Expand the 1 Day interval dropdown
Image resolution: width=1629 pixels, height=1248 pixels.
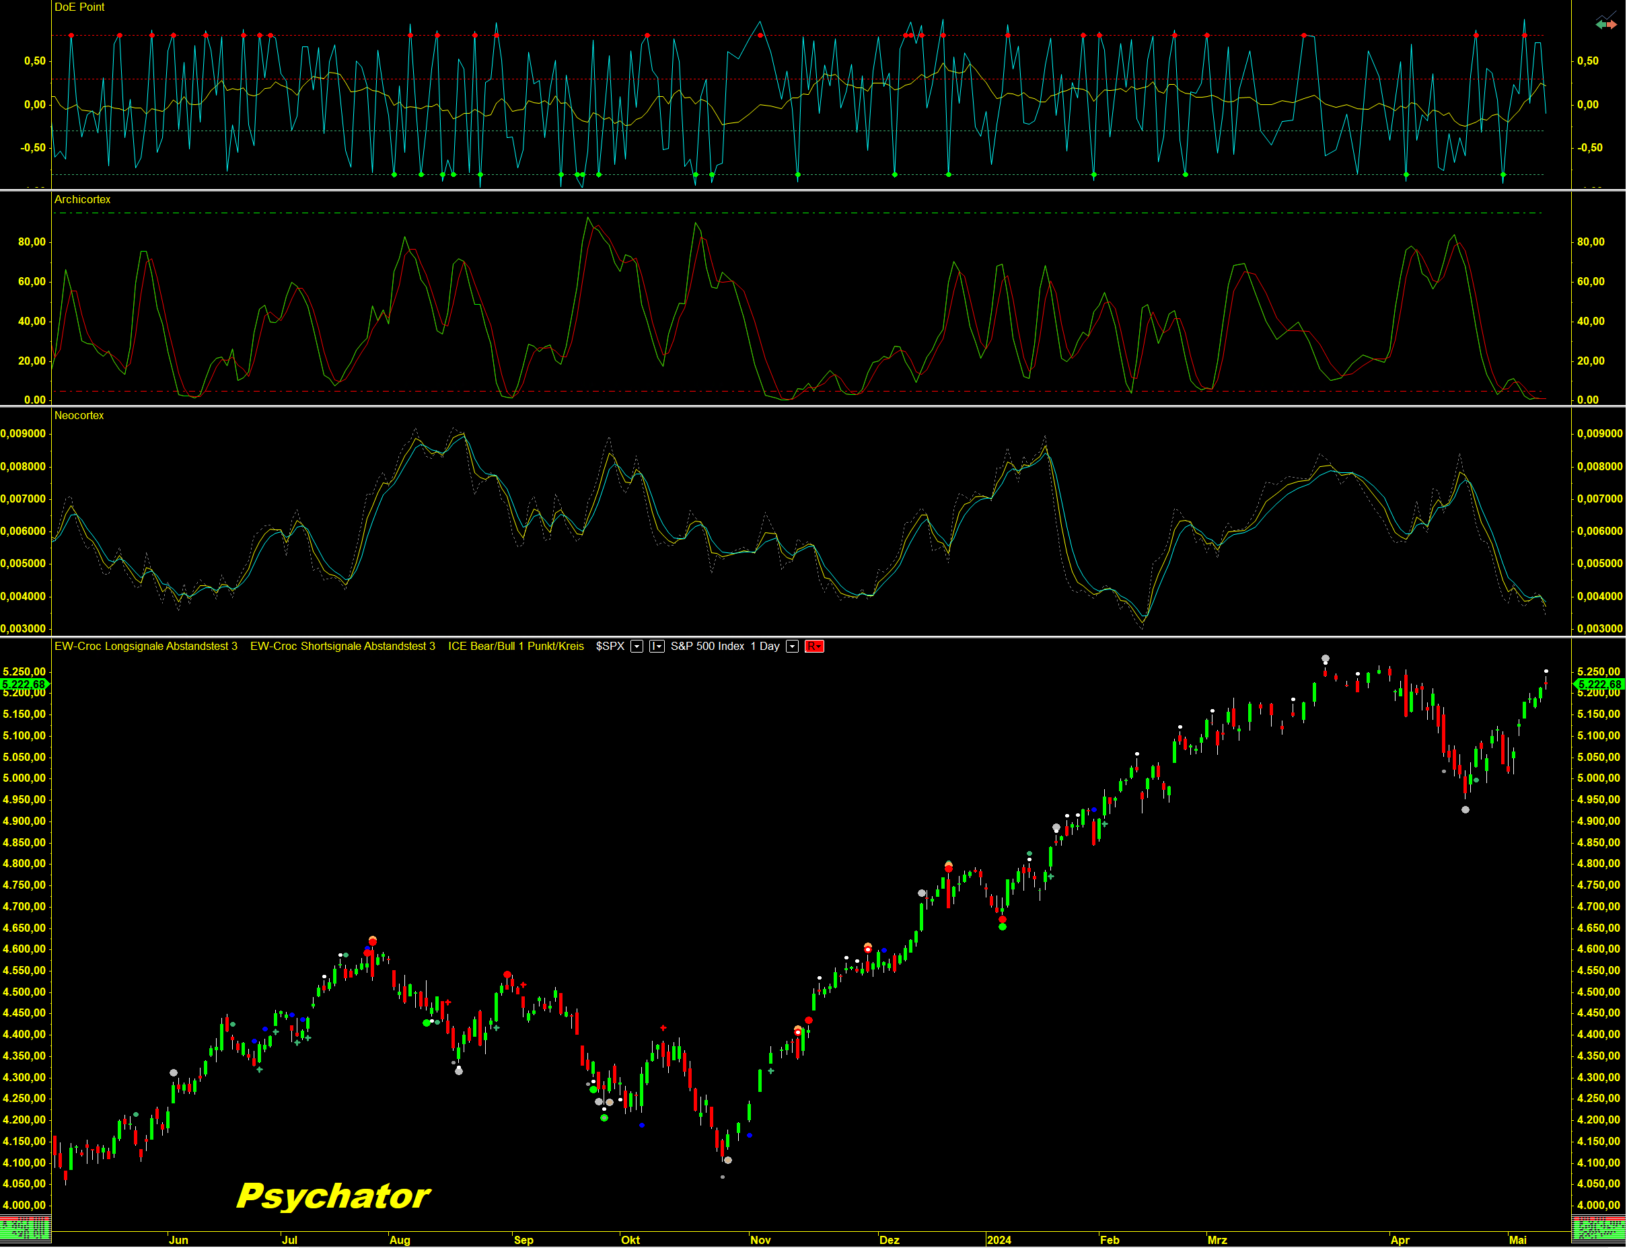coord(793,647)
